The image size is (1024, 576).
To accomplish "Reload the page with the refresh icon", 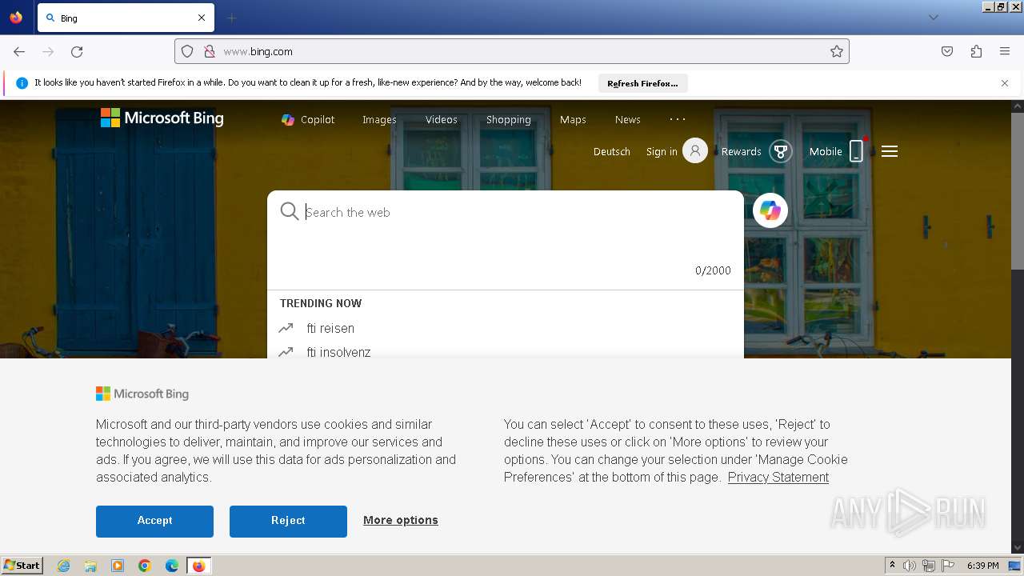I will pyautogui.click(x=77, y=51).
